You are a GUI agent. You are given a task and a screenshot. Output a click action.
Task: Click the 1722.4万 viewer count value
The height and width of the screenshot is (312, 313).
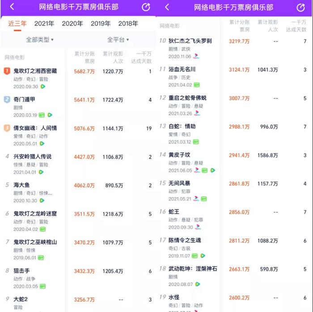coord(113,100)
